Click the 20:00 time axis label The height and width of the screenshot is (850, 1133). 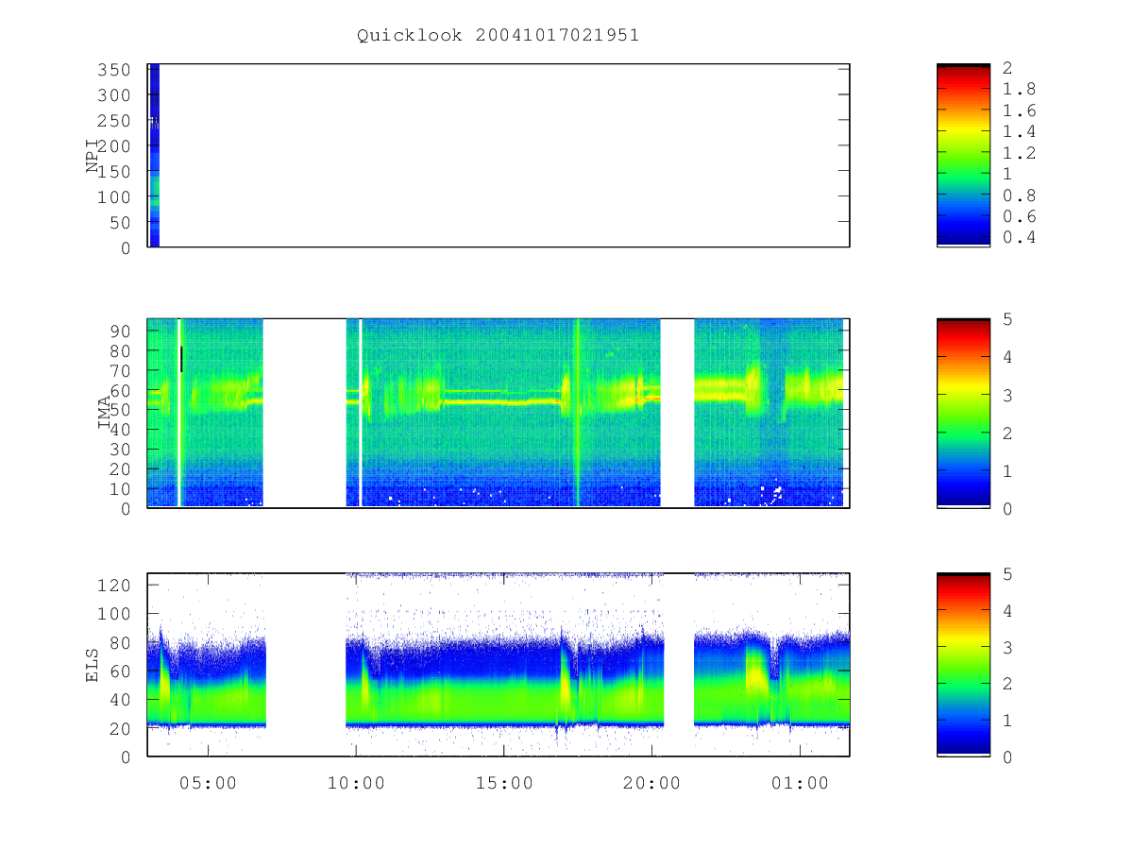tap(651, 784)
